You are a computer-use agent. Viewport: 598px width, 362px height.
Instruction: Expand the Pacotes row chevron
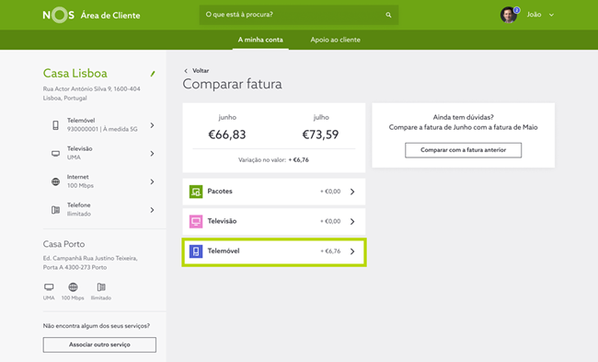(352, 192)
